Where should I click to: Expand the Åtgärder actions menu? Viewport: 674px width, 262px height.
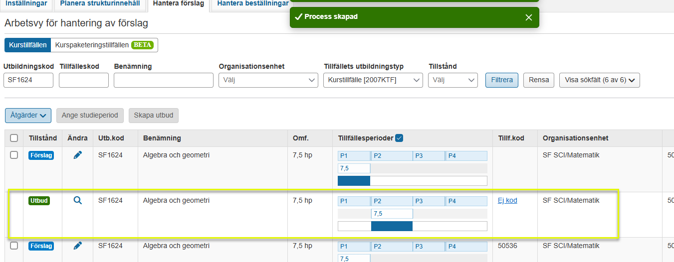pyautogui.click(x=28, y=116)
